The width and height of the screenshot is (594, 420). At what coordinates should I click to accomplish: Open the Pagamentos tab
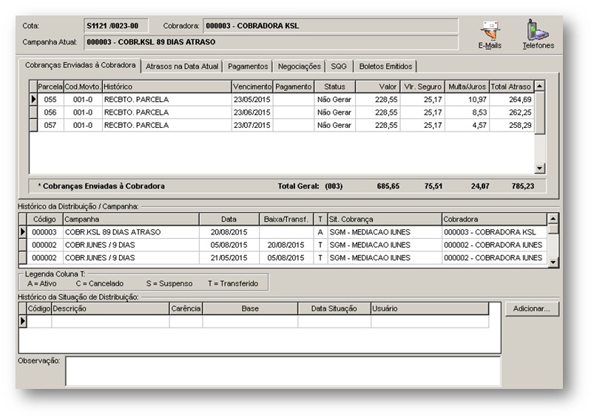click(x=248, y=67)
